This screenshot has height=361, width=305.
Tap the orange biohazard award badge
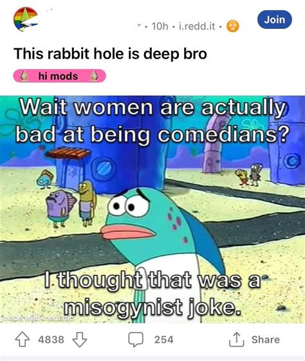tap(233, 26)
